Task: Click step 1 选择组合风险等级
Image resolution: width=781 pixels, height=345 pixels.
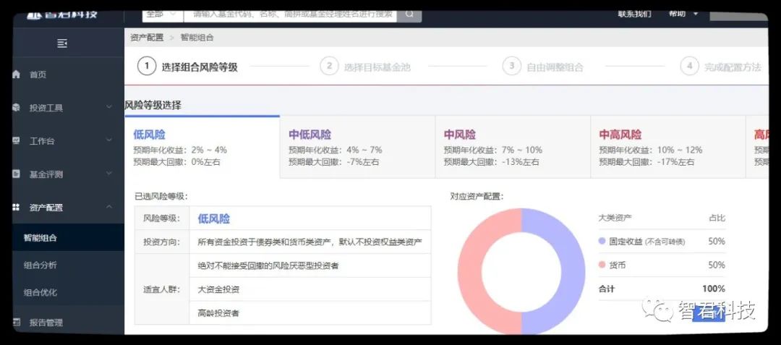Action: click(188, 67)
